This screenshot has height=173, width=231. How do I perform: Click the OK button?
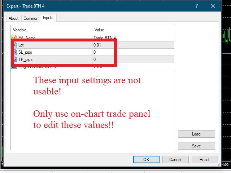point(146,159)
